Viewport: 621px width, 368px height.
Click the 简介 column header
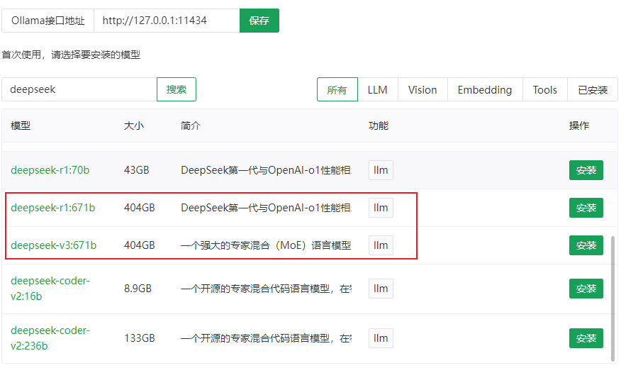coord(191,126)
